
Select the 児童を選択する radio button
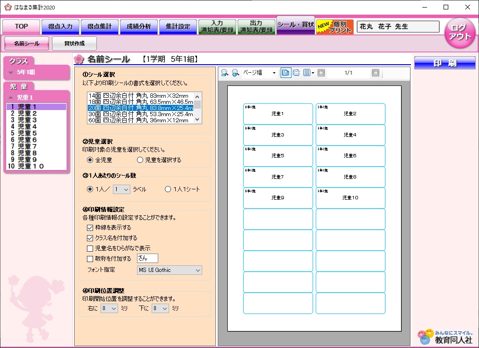140,160
